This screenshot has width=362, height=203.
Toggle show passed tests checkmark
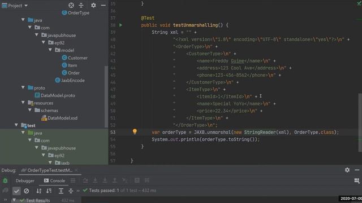coord(16,191)
